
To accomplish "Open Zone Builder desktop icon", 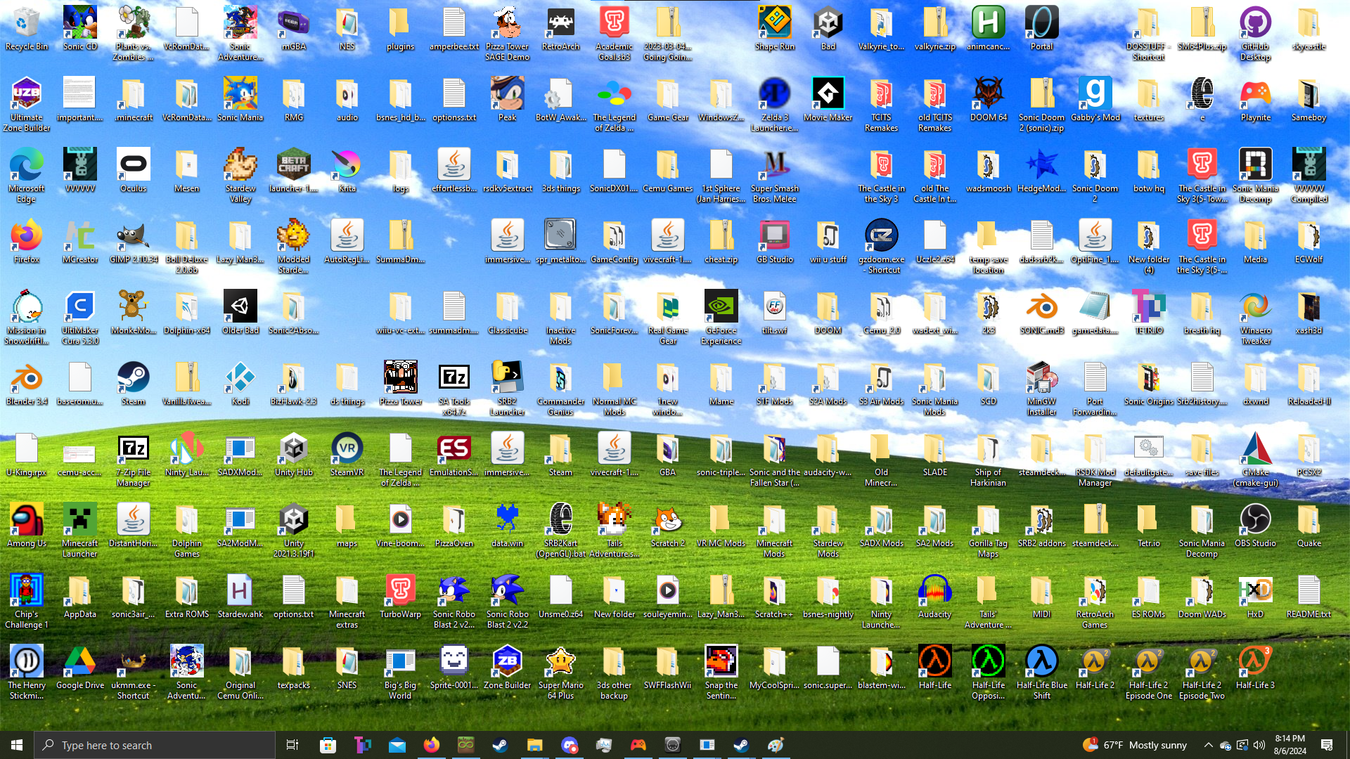I will click(x=508, y=667).
